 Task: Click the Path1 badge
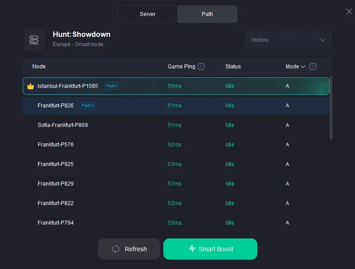coord(112,86)
